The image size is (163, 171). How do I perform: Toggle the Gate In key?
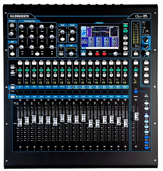coord(62,39)
